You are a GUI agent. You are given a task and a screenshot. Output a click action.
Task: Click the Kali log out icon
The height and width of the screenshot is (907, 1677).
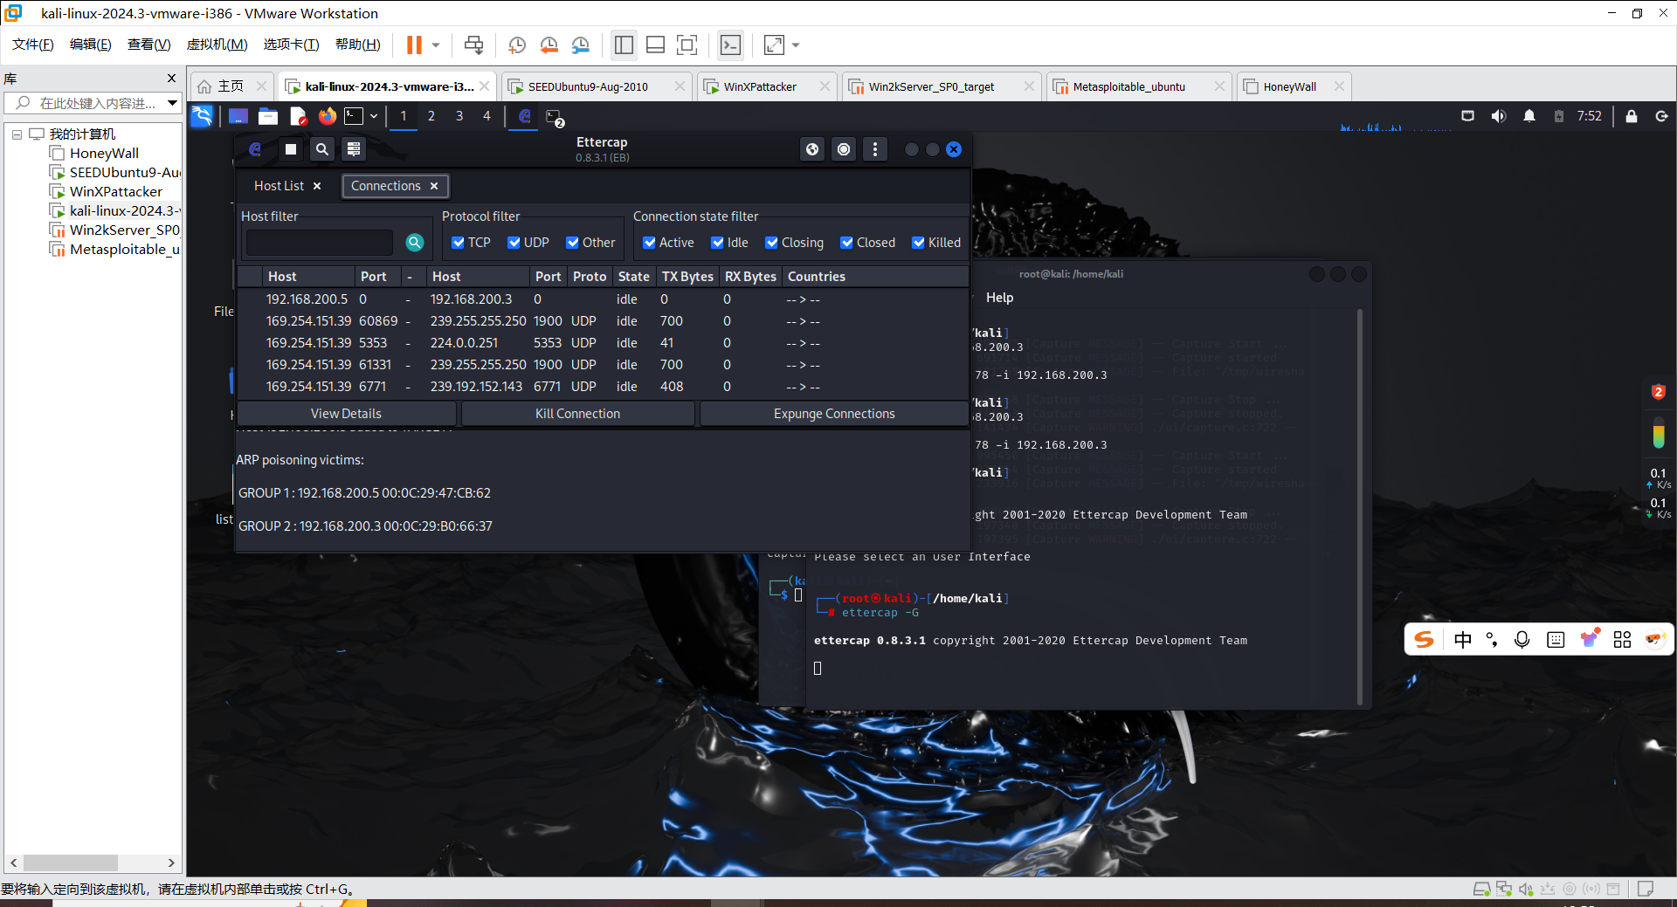click(1661, 116)
